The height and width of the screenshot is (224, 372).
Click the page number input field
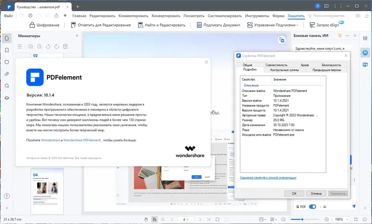point(186,219)
